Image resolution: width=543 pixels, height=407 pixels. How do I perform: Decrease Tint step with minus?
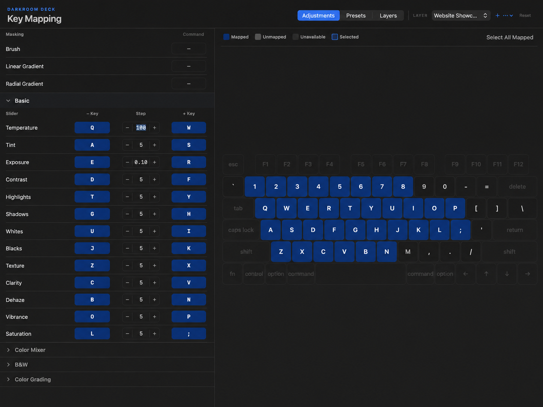127,145
